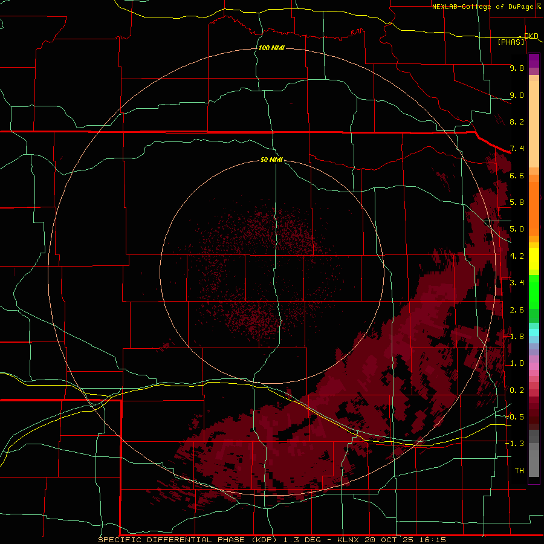Image resolution: width=544 pixels, height=544 pixels.
Task: Click the 1.0 legend value
Action: point(517,363)
